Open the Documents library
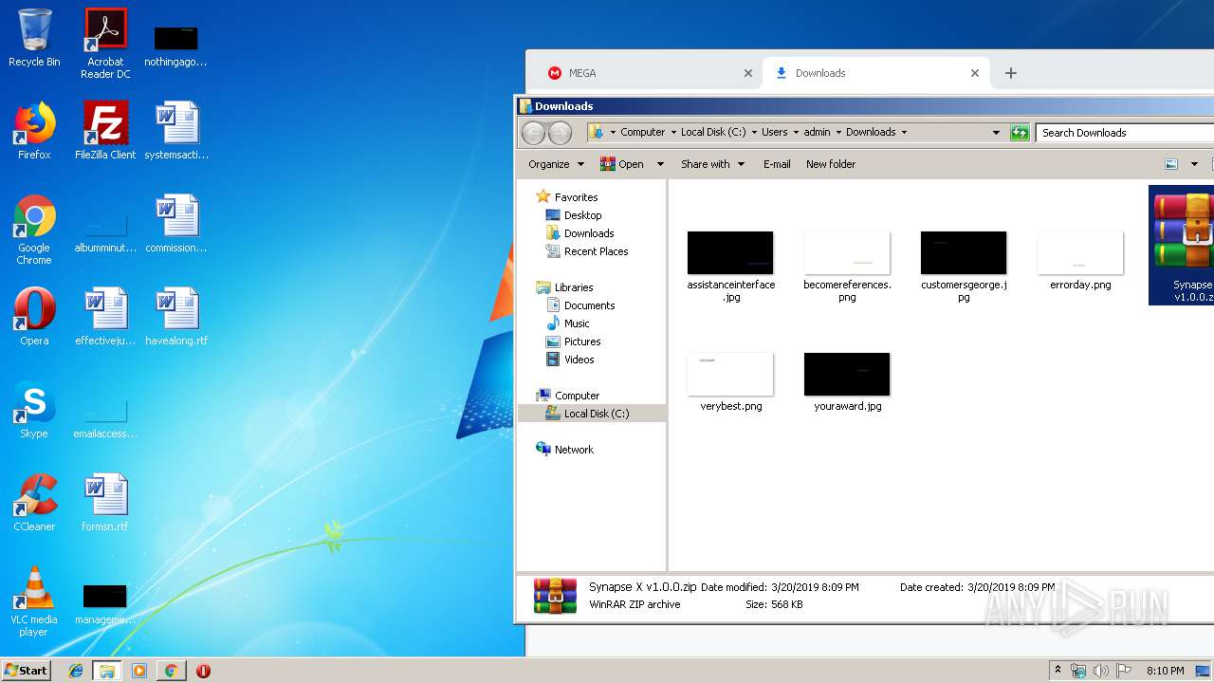Image resolution: width=1214 pixels, height=683 pixels. (580, 305)
